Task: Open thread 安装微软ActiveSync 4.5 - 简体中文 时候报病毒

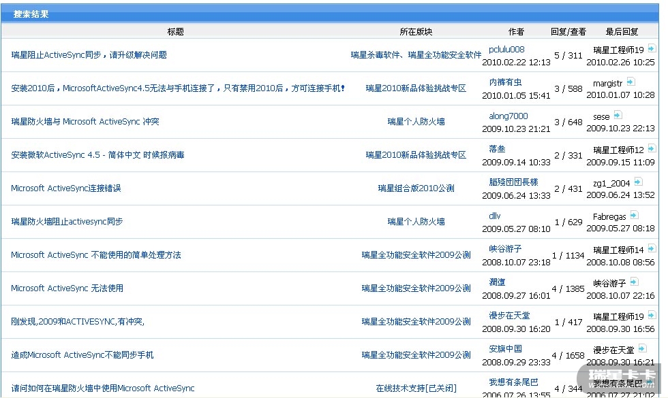Action: point(97,155)
